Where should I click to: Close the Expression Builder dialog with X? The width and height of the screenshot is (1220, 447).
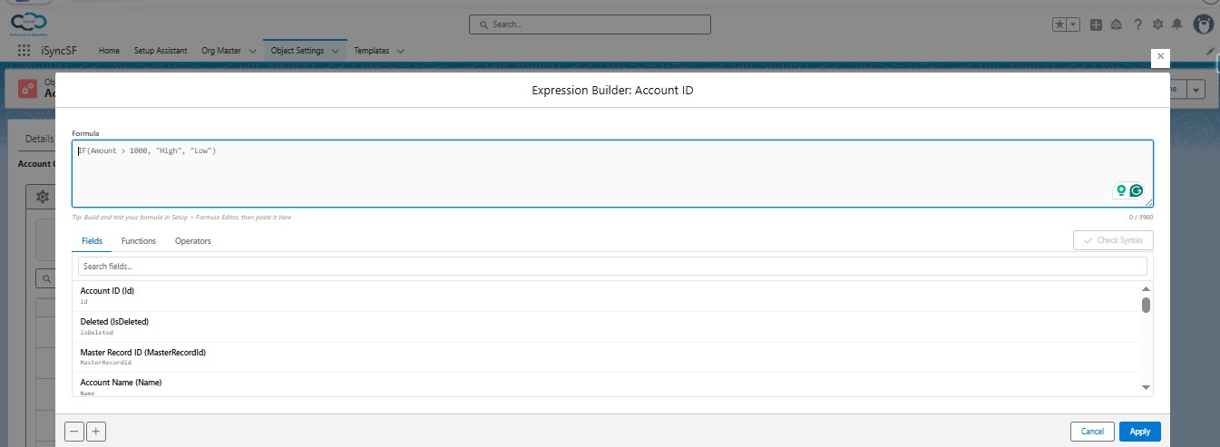[x=1159, y=57]
